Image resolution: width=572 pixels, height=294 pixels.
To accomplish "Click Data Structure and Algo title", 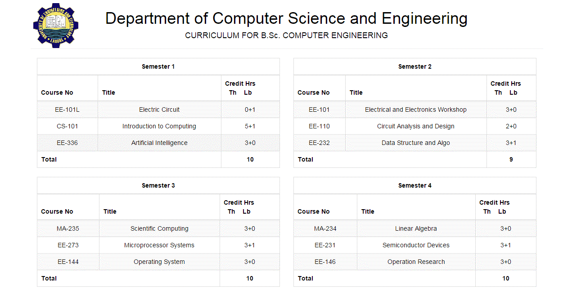I will 415,143.
